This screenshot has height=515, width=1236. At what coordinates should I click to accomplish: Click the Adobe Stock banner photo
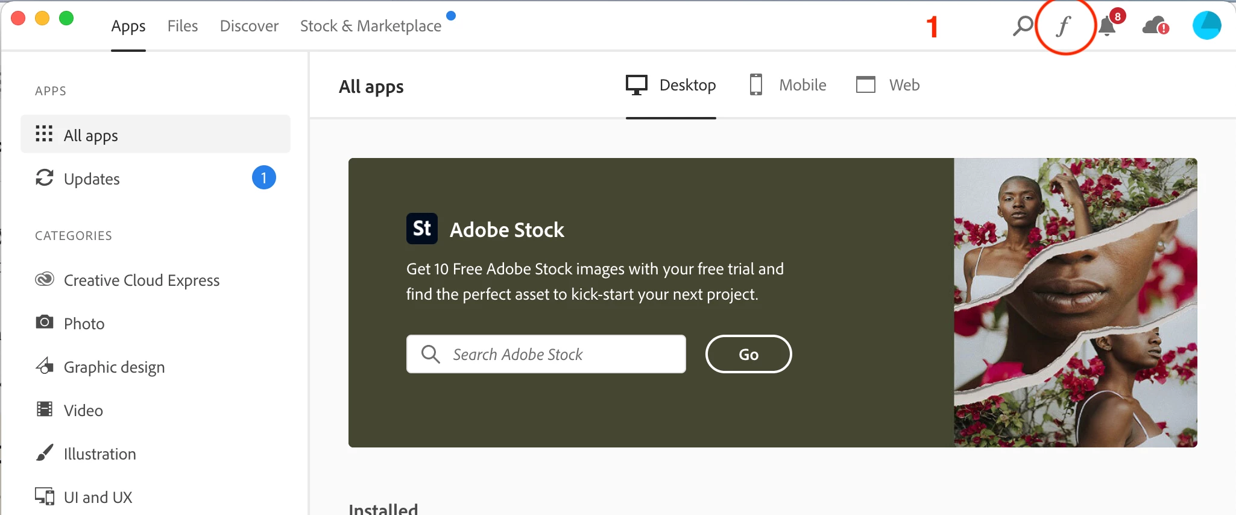tap(1076, 303)
